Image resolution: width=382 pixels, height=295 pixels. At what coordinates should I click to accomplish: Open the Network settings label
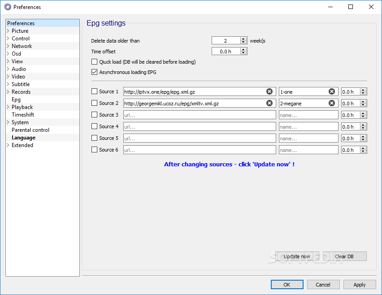(x=22, y=46)
